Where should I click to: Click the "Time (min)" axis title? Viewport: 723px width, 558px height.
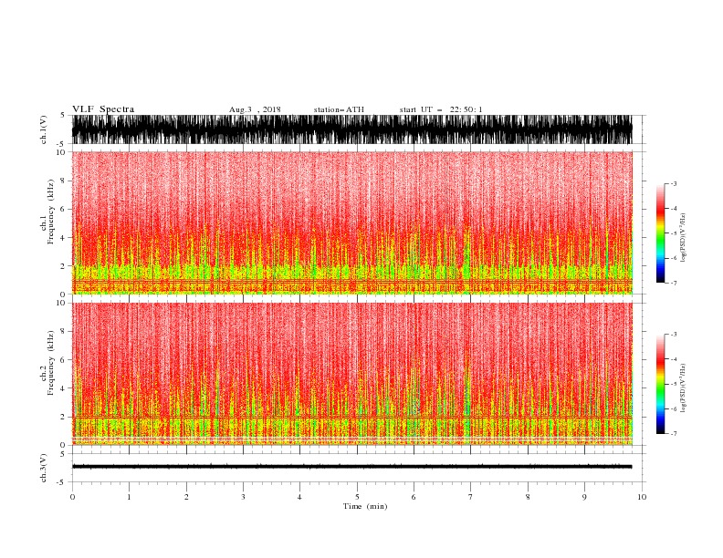click(365, 506)
